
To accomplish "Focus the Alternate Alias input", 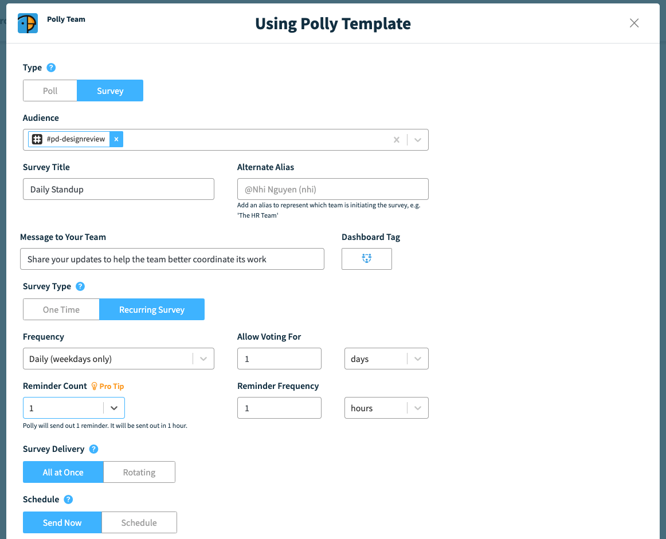I will click(x=332, y=189).
